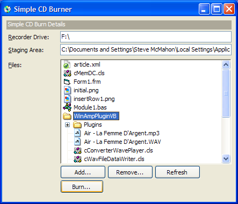Click the cWavFileDataWriter.cls file icon
238x204 pixels.
tap(77, 159)
